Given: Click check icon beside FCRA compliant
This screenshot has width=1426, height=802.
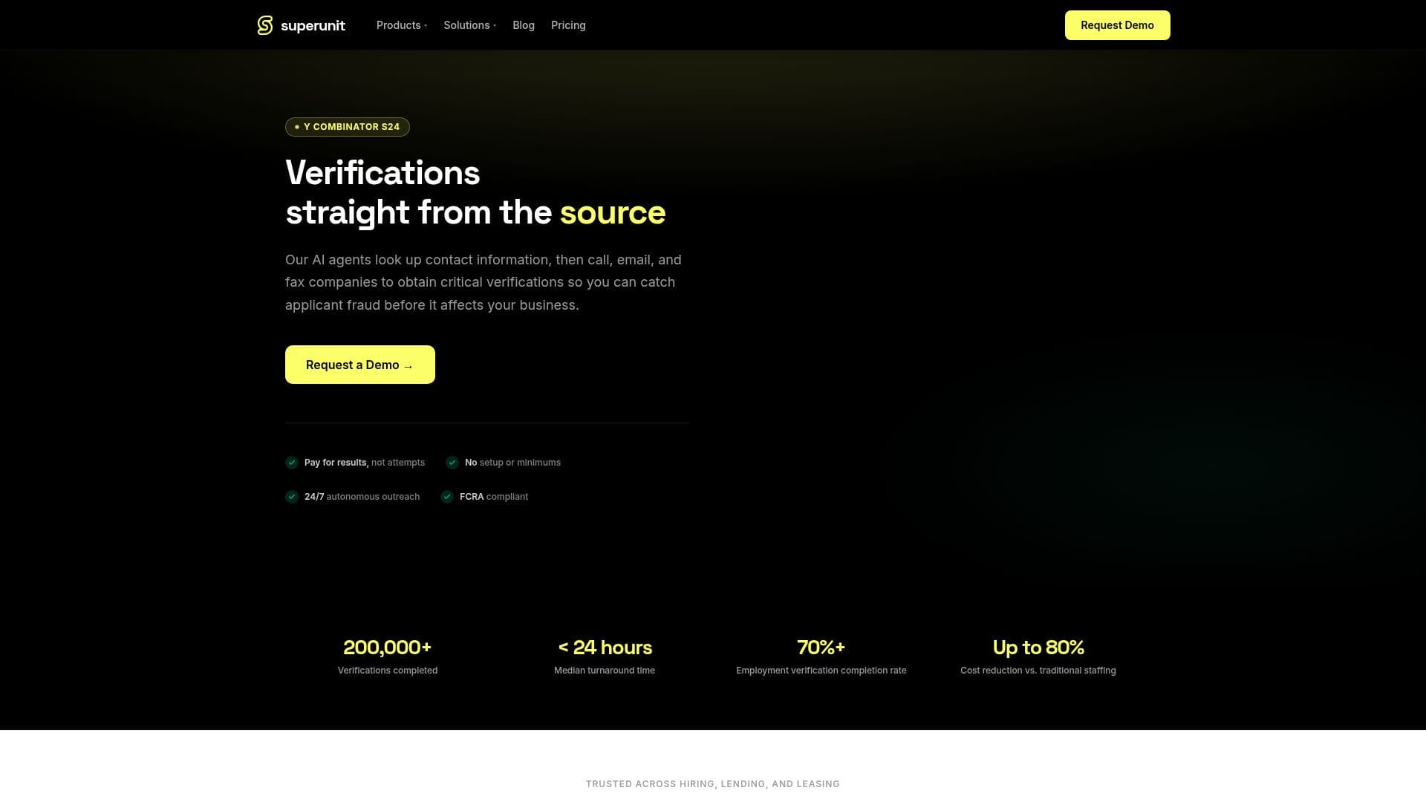Looking at the screenshot, I should point(447,497).
